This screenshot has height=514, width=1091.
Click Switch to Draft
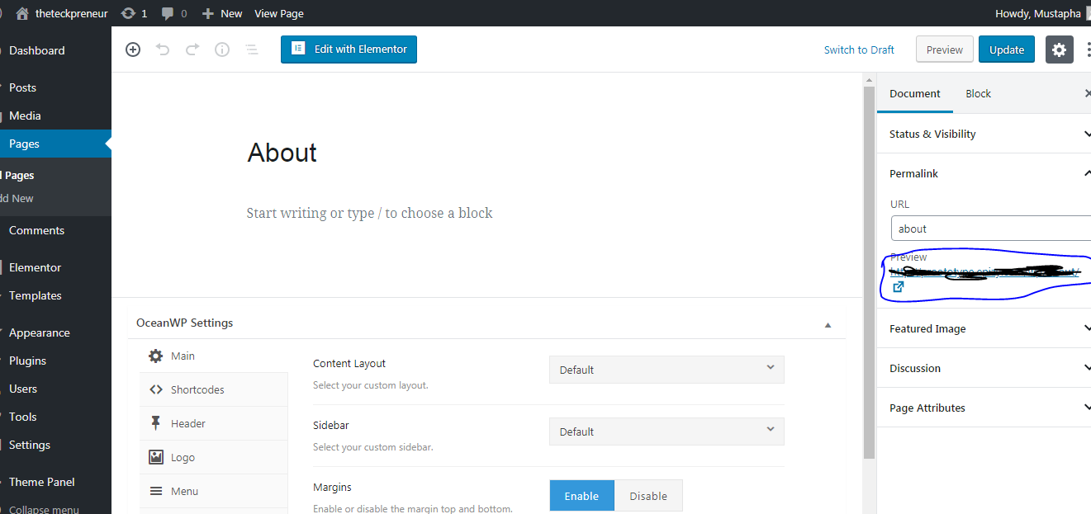click(x=859, y=50)
